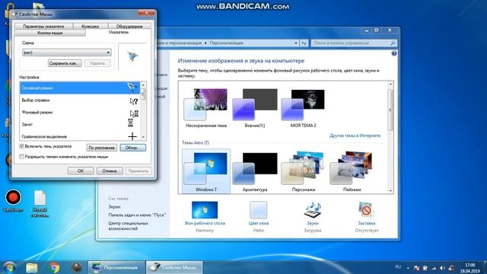Open Google Chrome from the taskbar
487x274 pixels.
(x=54, y=267)
